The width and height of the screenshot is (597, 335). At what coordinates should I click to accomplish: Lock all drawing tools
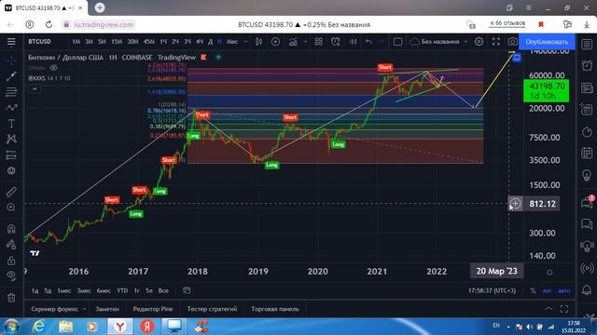point(11,261)
